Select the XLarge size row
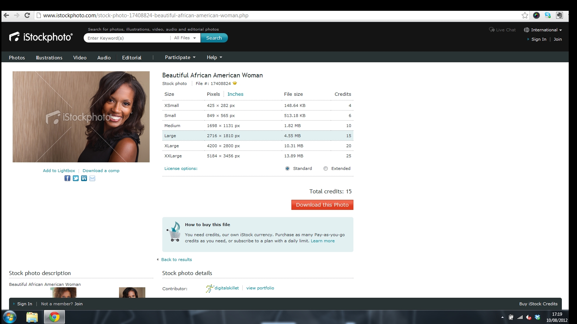The height and width of the screenshot is (324, 577). click(x=258, y=146)
